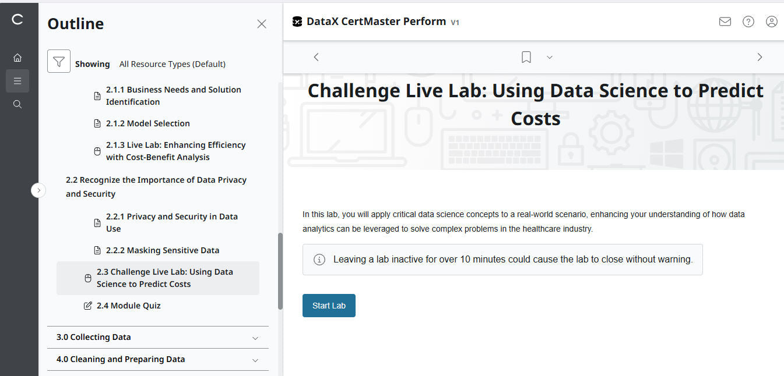Image resolution: width=784 pixels, height=376 pixels.
Task: Click the quiz icon beside 2.4 Module Quiz
Action: coord(87,305)
